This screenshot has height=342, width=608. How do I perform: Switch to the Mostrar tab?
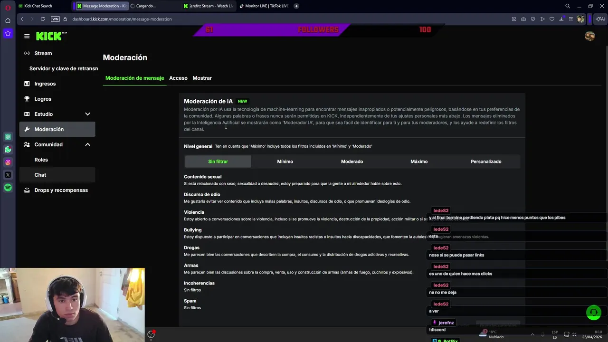pos(202,78)
